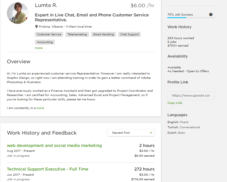Image resolution: width=227 pixels, height=182 pixels.
Task: Click the Accounting skill tag
Action: pyautogui.click(x=45, y=42)
